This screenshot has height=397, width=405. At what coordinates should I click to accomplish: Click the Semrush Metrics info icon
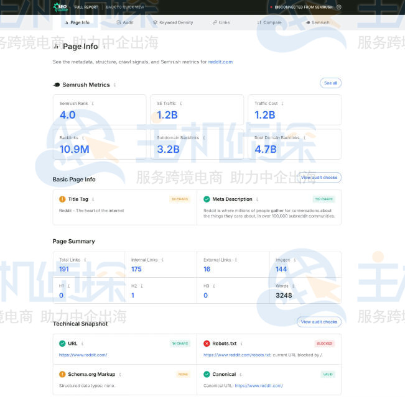(114, 85)
